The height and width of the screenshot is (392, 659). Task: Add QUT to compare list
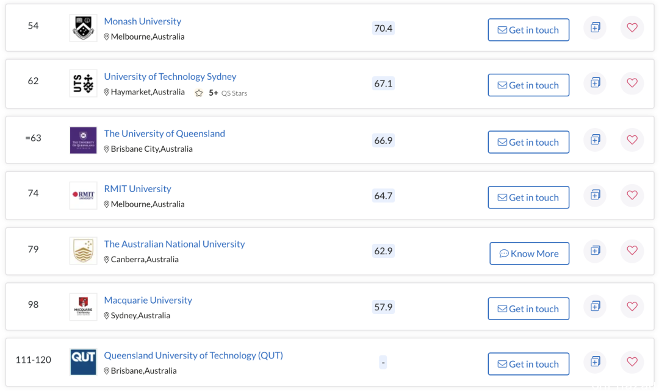(595, 362)
